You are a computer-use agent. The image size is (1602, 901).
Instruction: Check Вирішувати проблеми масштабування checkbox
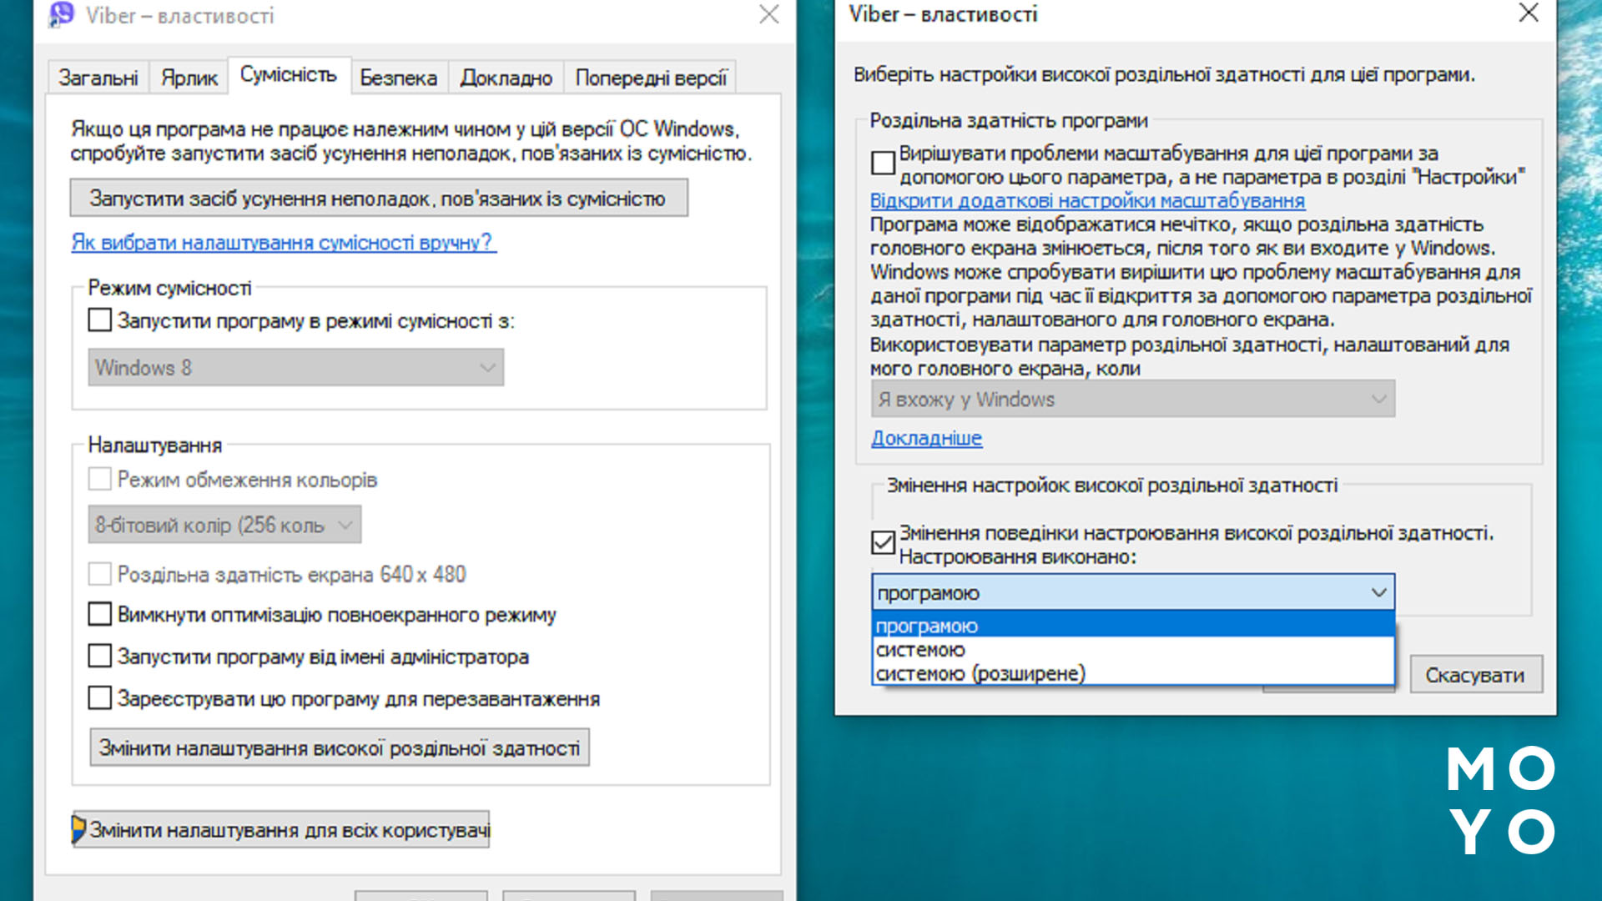pyautogui.click(x=883, y=163)
